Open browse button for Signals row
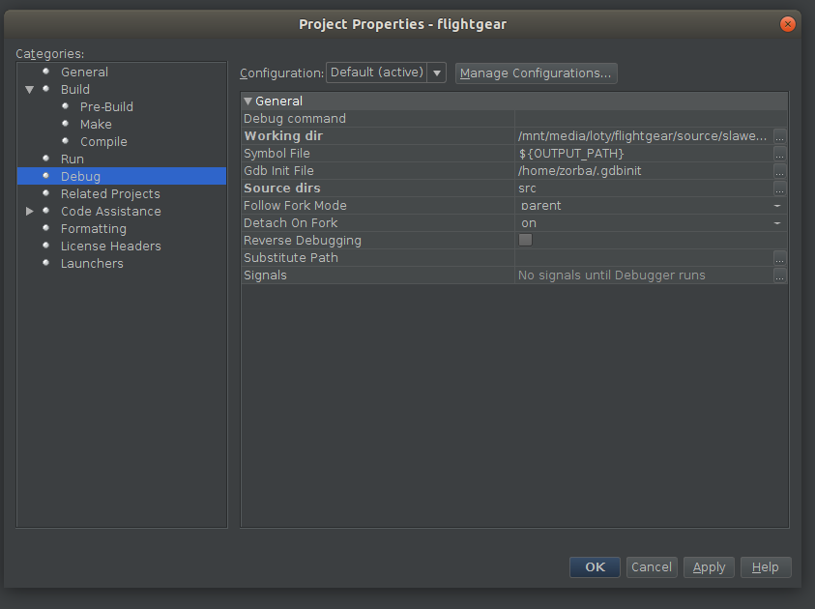The image size is (815, 609). click(779, 275)
